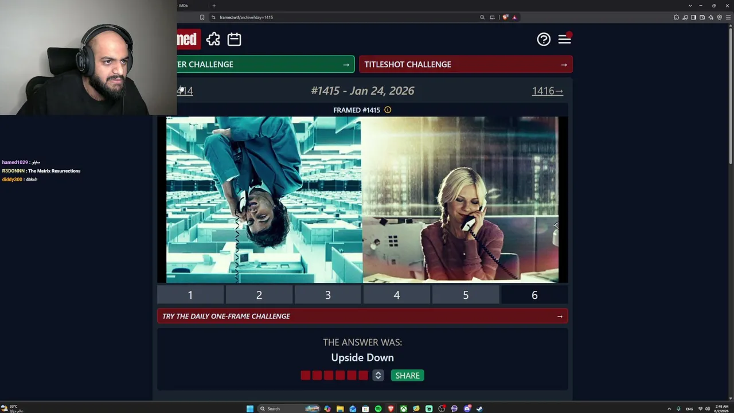Open the Wi-Fi network icon in system tray
This screenshot has height=413, width=734.
tap(700, 408)
